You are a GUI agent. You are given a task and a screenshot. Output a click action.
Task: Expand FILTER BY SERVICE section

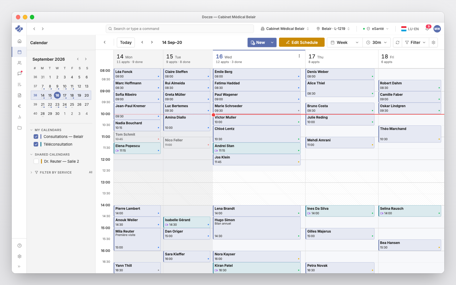point(31,172)
